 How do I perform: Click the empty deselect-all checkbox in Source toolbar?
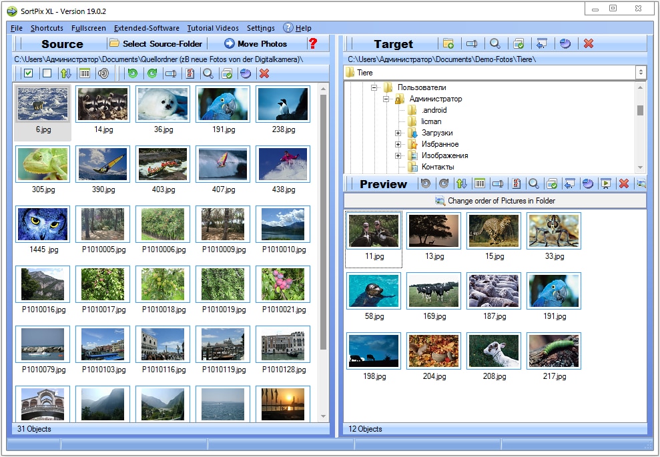coord(47,73)
